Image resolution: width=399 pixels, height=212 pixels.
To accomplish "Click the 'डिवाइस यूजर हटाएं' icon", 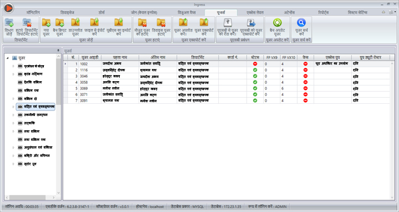I will 161,23.
